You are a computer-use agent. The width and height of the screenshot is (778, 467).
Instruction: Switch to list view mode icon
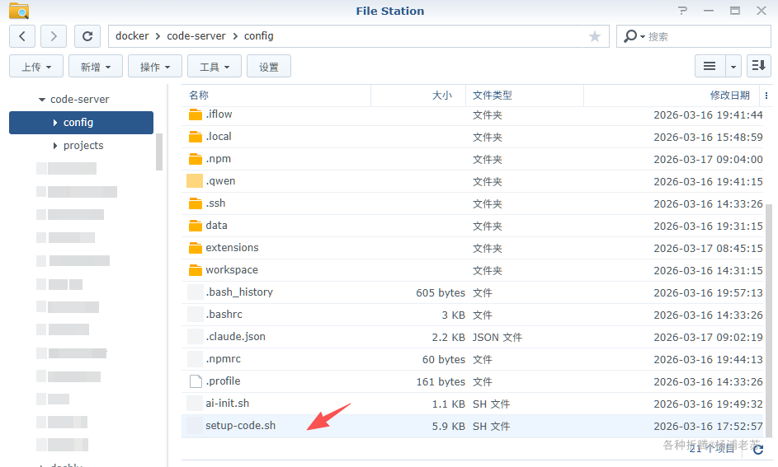(710, 66)
